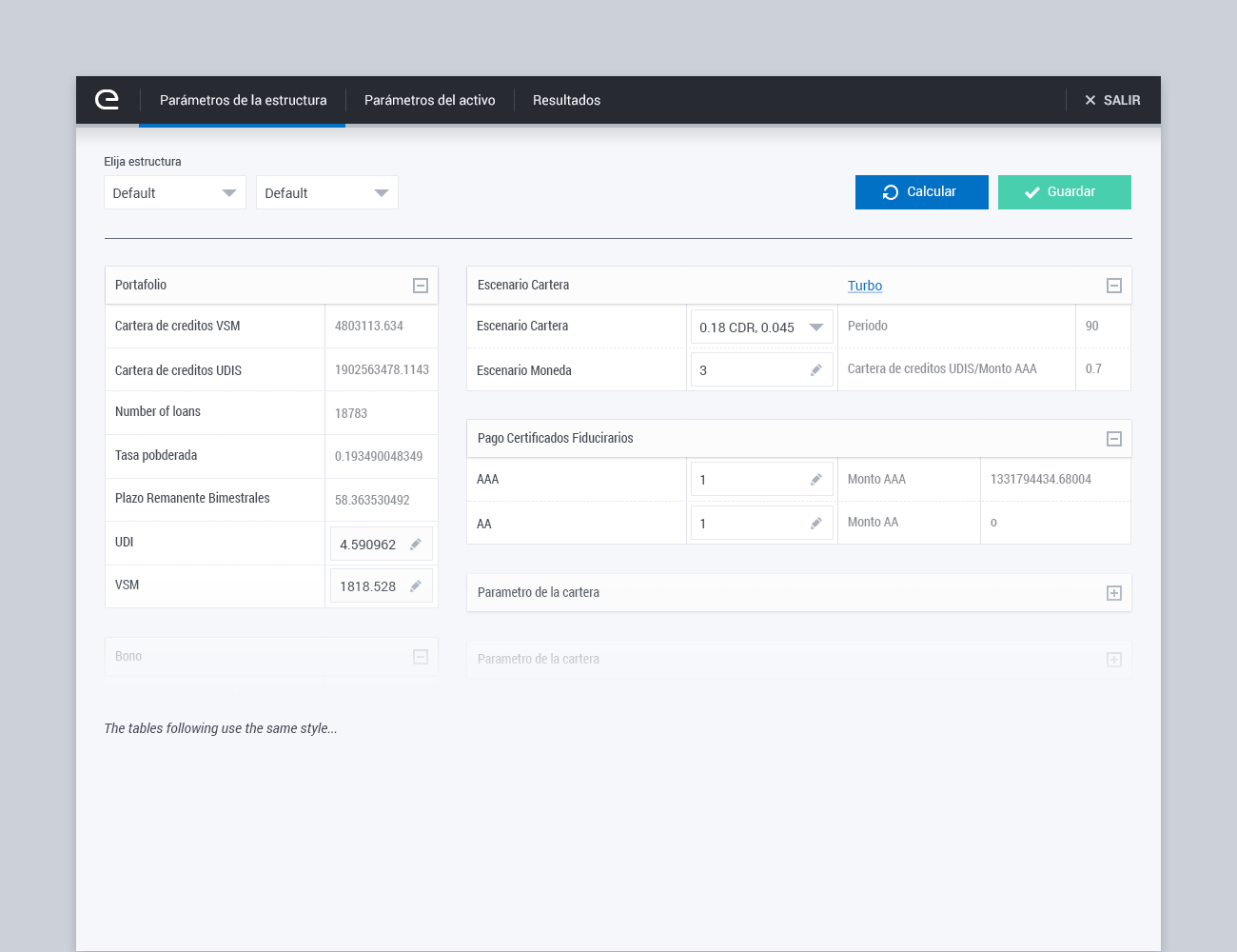The width and height of the screenshot is (1237, 952).
Task: Click the Periodo value 90
Action: tap(1092, 326)
